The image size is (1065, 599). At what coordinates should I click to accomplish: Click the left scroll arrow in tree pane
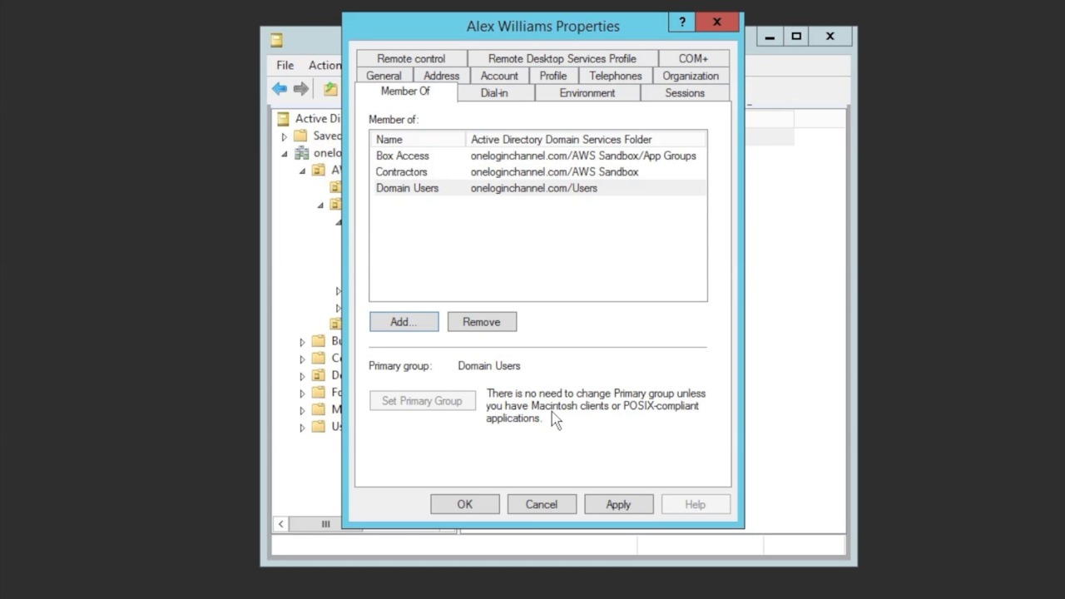coord(280,523)
